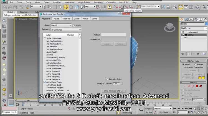Open reference coordinate View dropdown
208x116 pixels.
point(90,6)
